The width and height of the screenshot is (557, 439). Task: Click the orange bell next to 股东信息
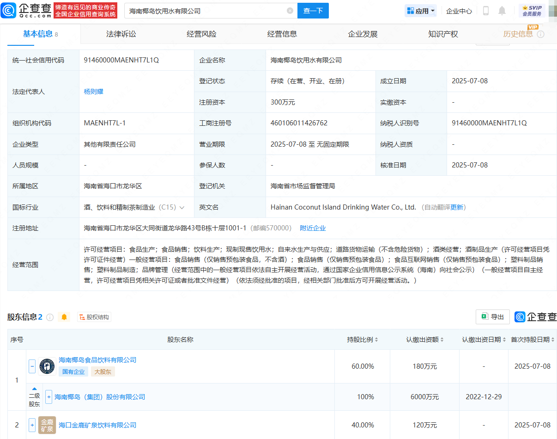click(x=64, y=317)
